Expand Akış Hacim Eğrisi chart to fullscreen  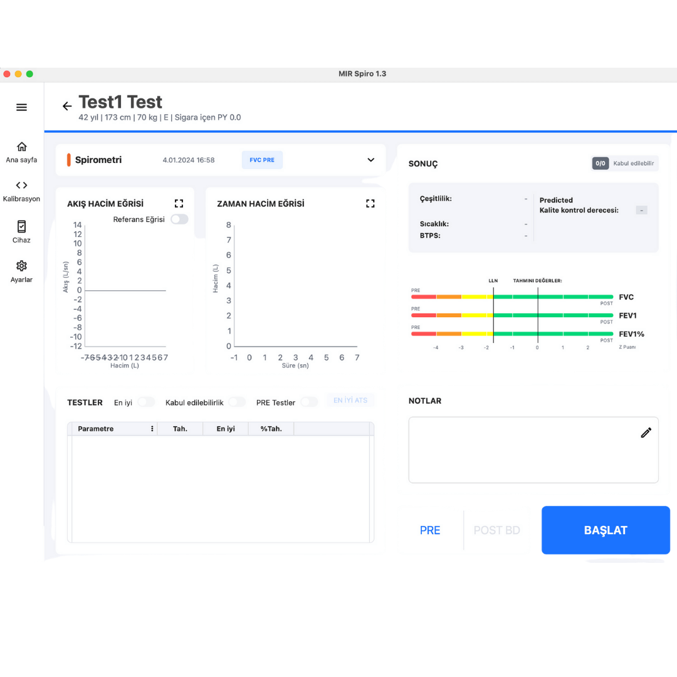coord(179,204)
